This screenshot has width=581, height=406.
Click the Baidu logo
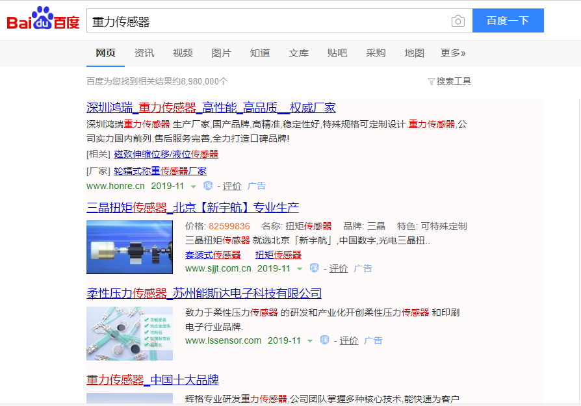coord(43,18)
